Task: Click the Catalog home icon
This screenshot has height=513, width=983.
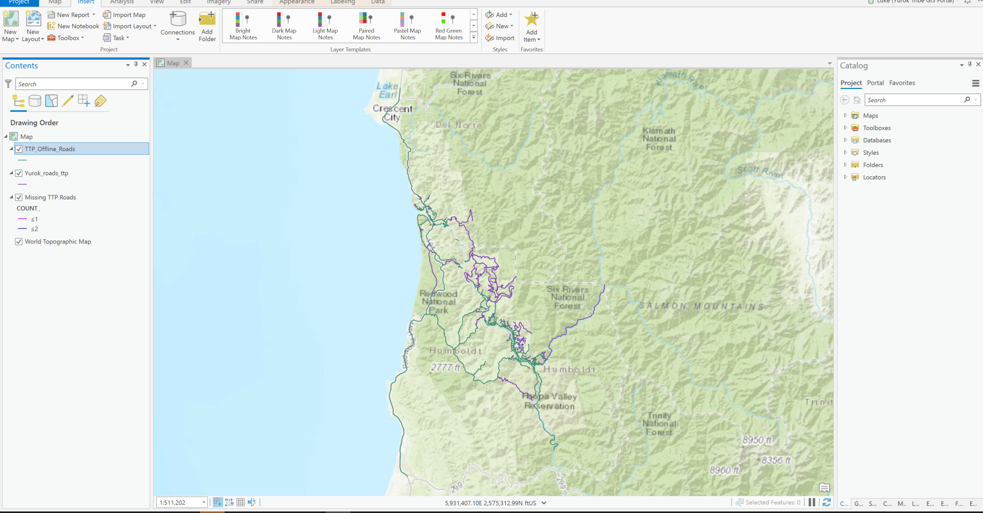Action: (x=857, y=100)
